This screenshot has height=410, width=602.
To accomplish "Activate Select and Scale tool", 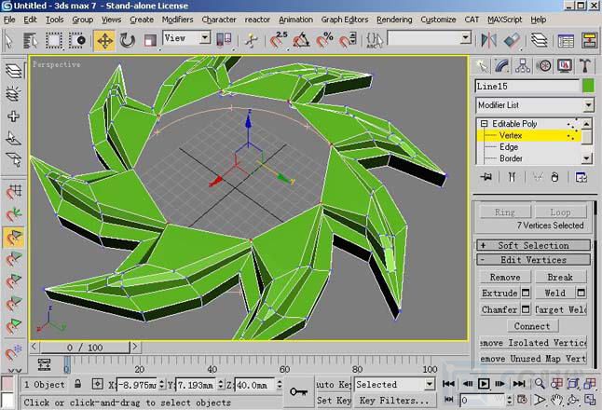I will pos(150,40).
